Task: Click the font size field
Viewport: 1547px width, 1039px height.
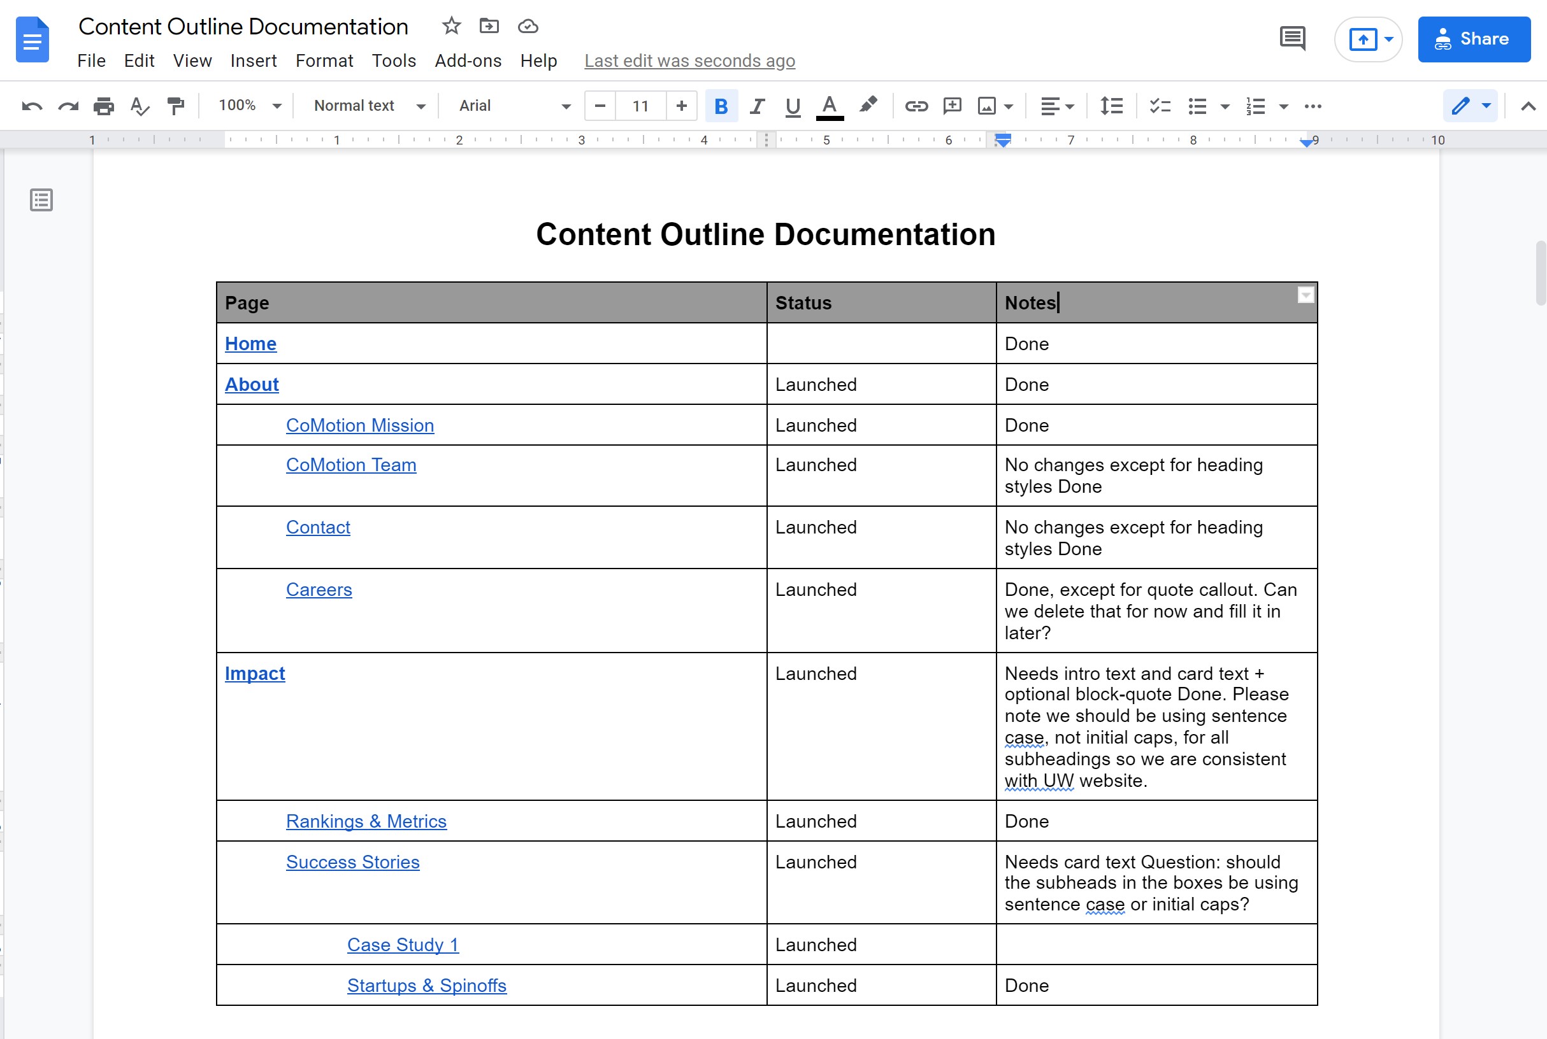Action: click(x=640, y=106)
